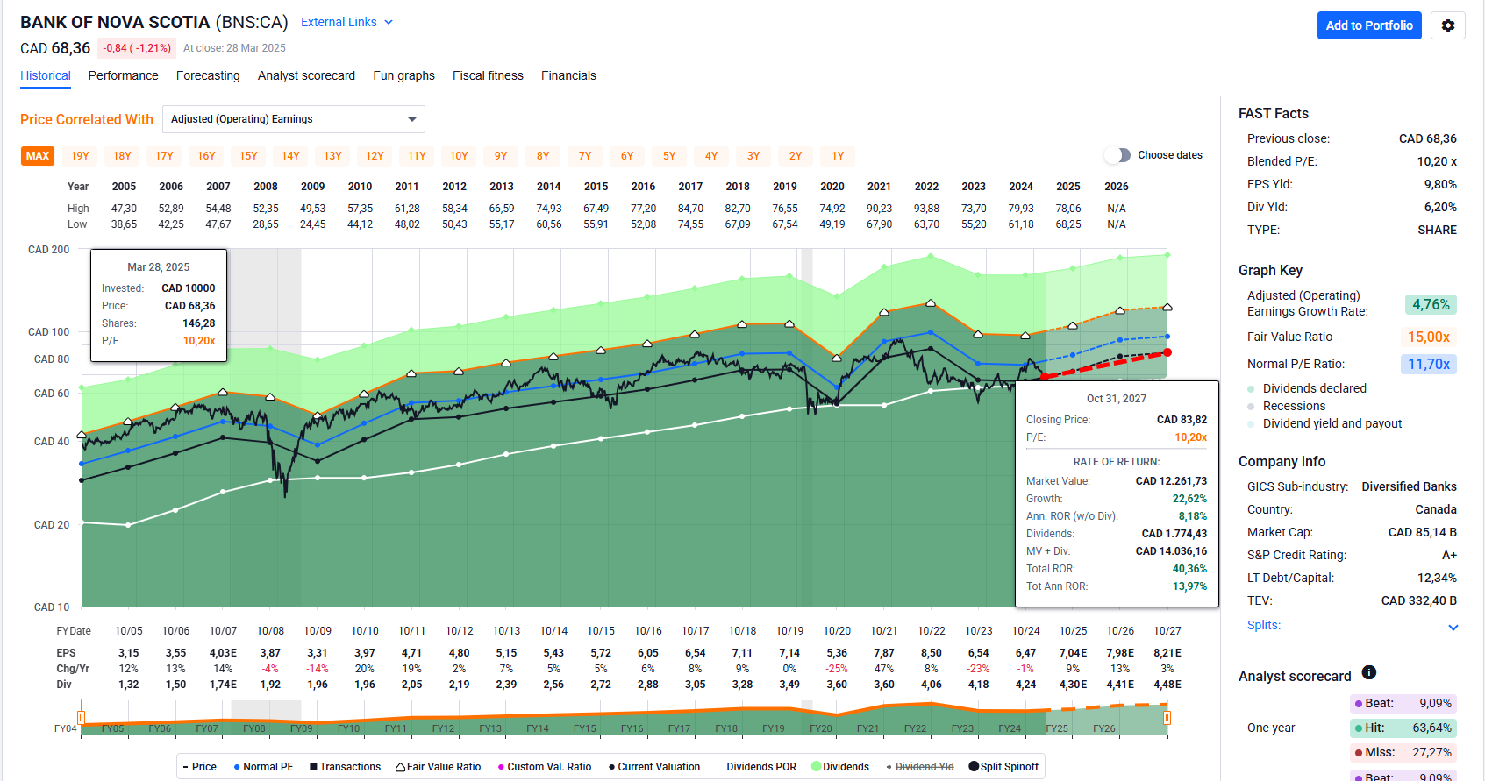Click the Add to Portfolio button
This screenshot has width=1485, height=781.
pyautogui.click(x=1368, y=25)
